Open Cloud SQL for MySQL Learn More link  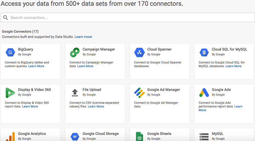point(233,66)
